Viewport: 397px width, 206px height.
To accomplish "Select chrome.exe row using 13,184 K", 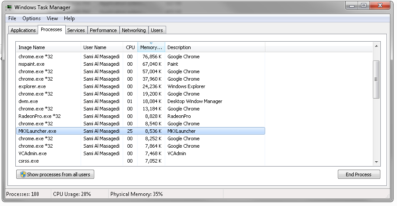I will point(141,109).
